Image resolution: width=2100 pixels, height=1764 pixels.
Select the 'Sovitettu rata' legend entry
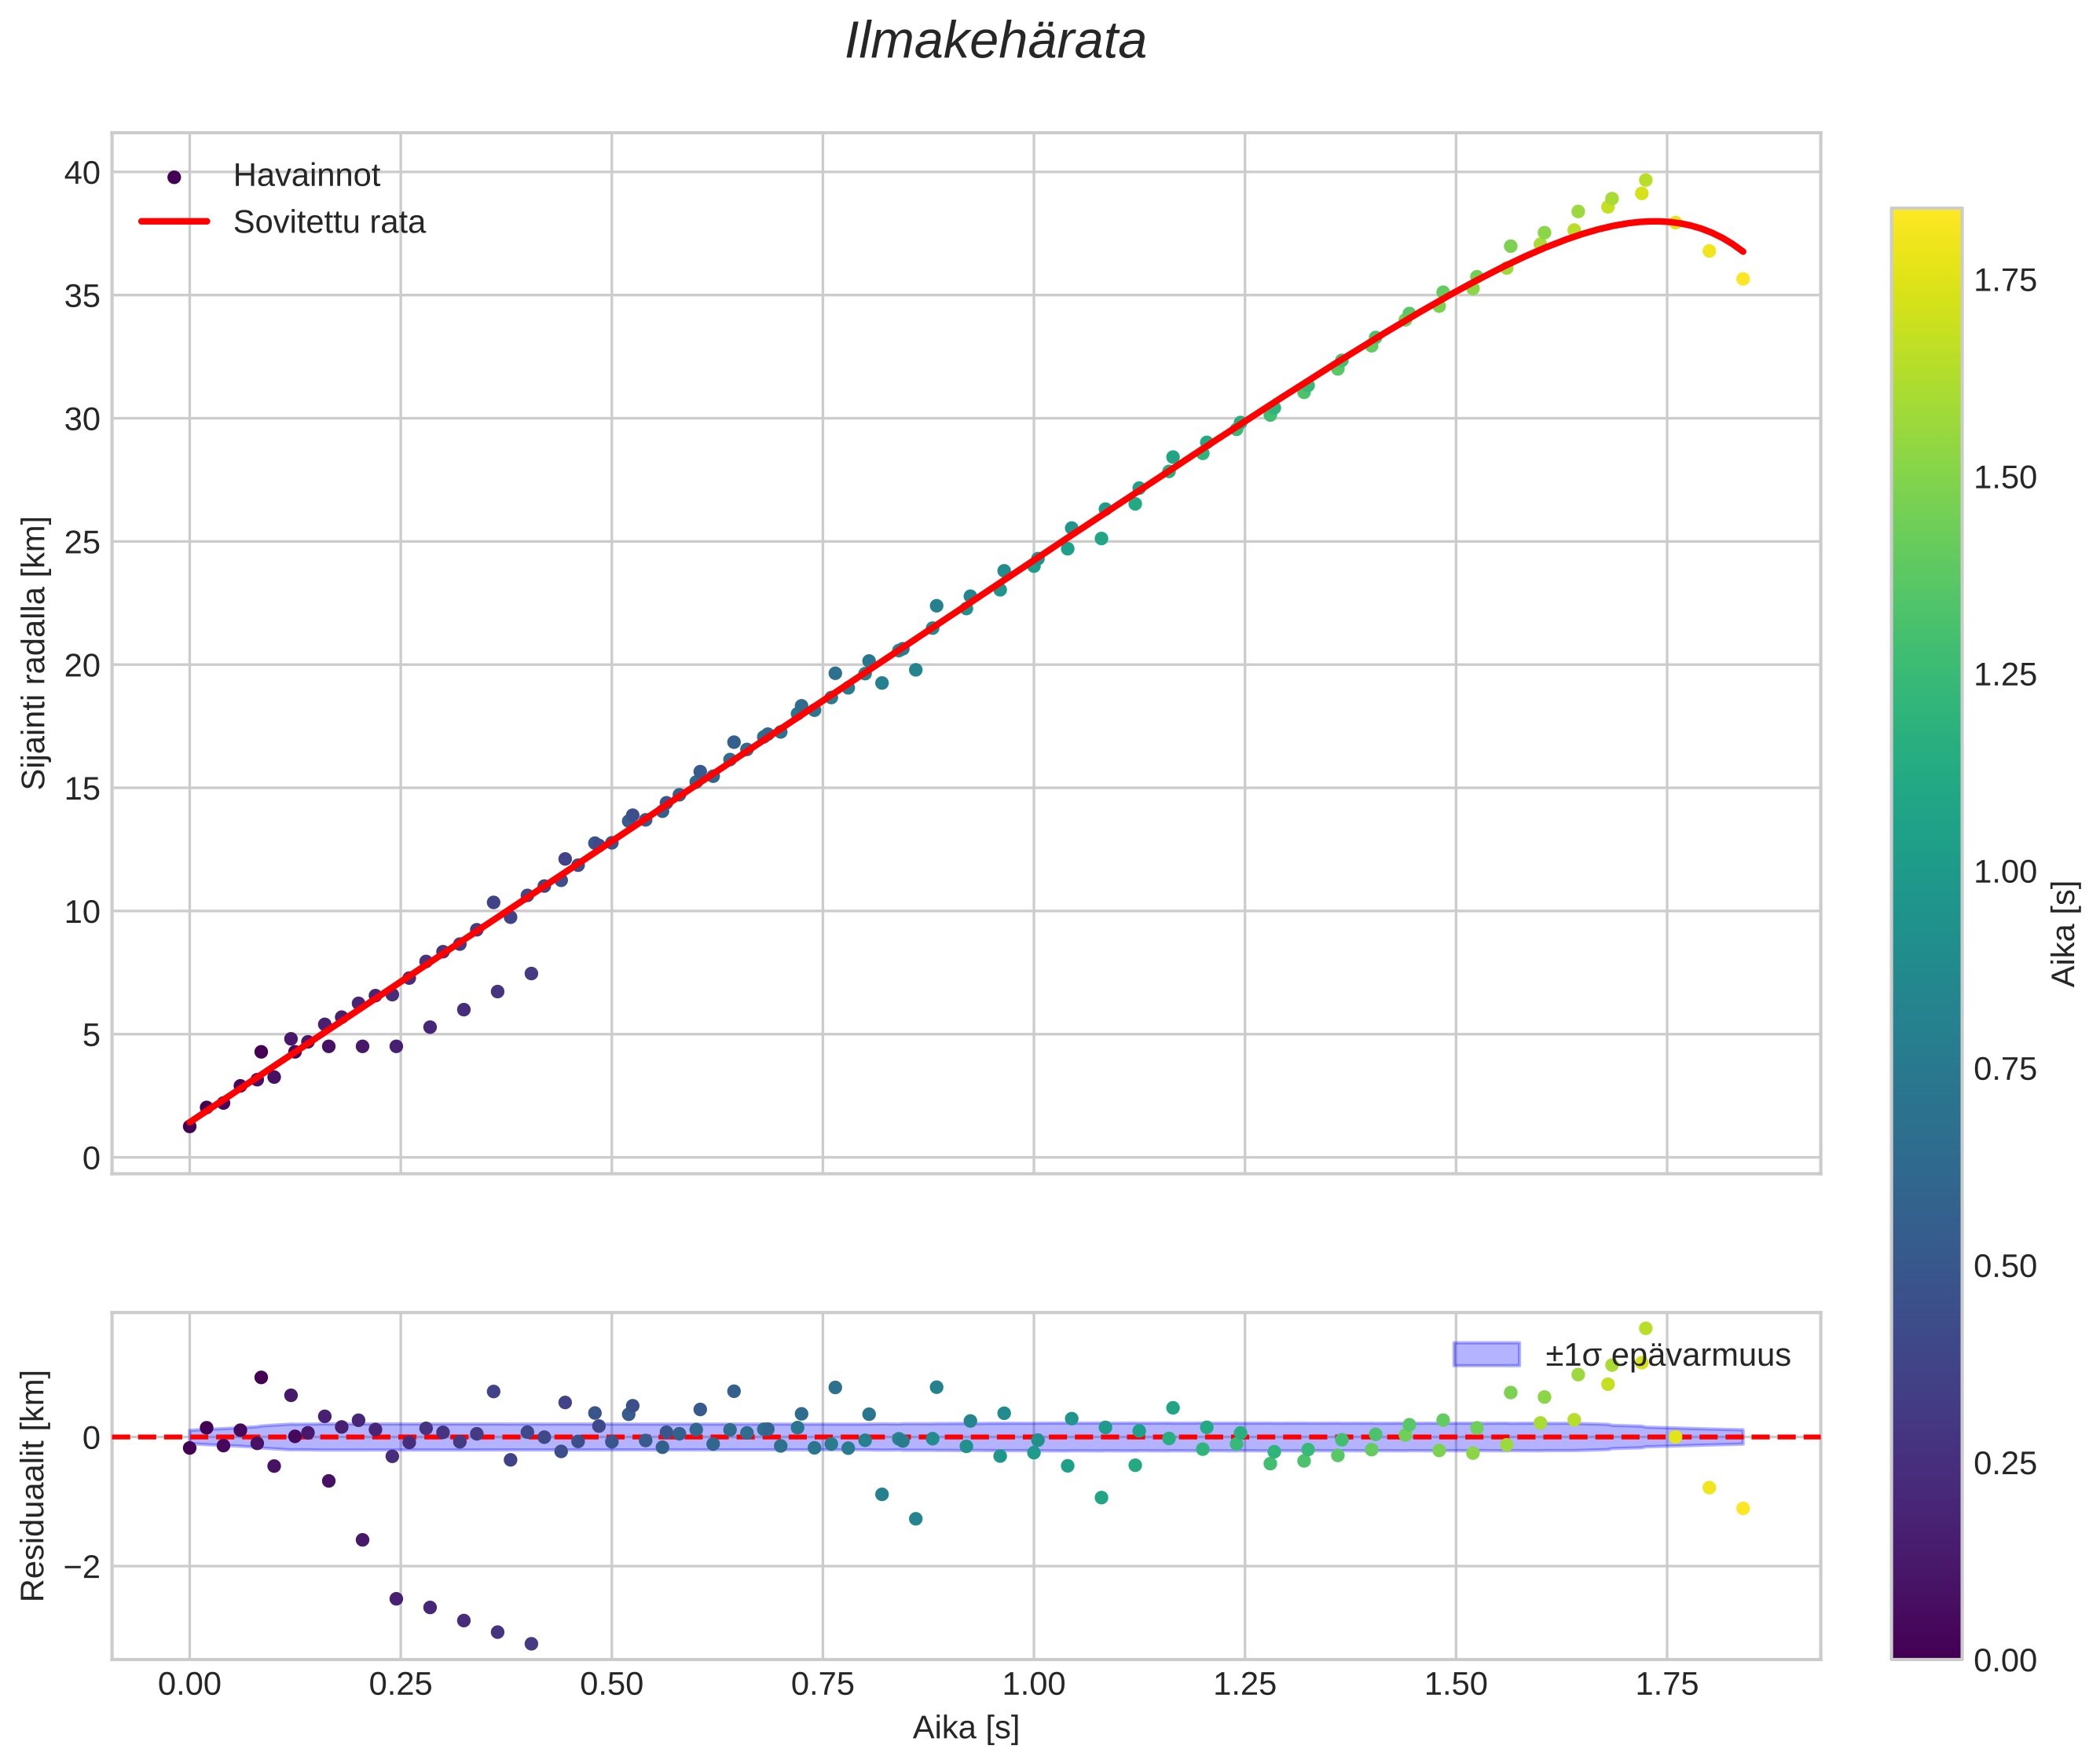coord(328,222)
